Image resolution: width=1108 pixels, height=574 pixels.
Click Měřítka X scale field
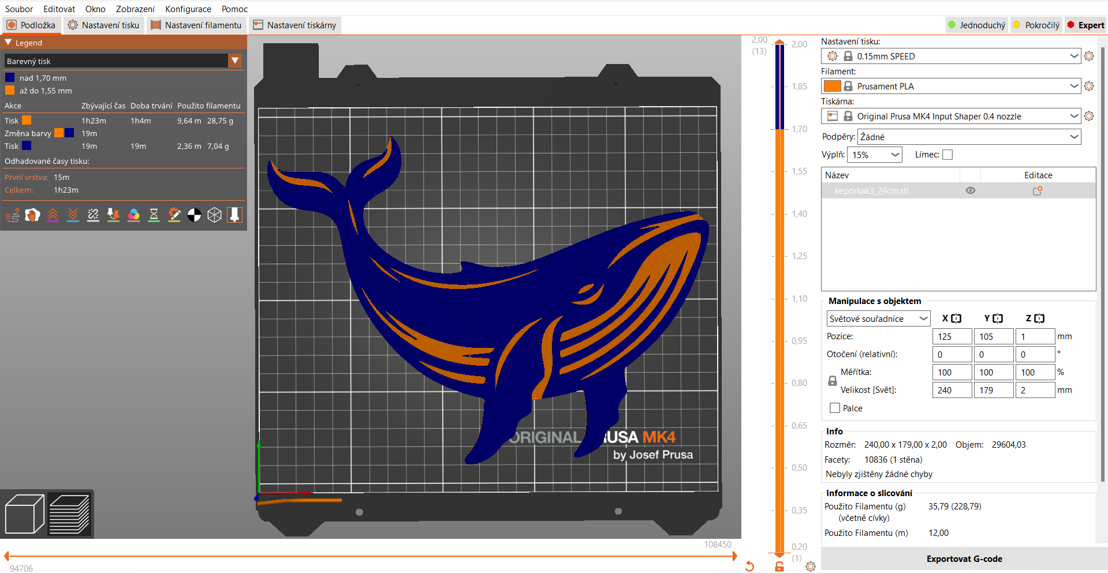click(952, 372)
